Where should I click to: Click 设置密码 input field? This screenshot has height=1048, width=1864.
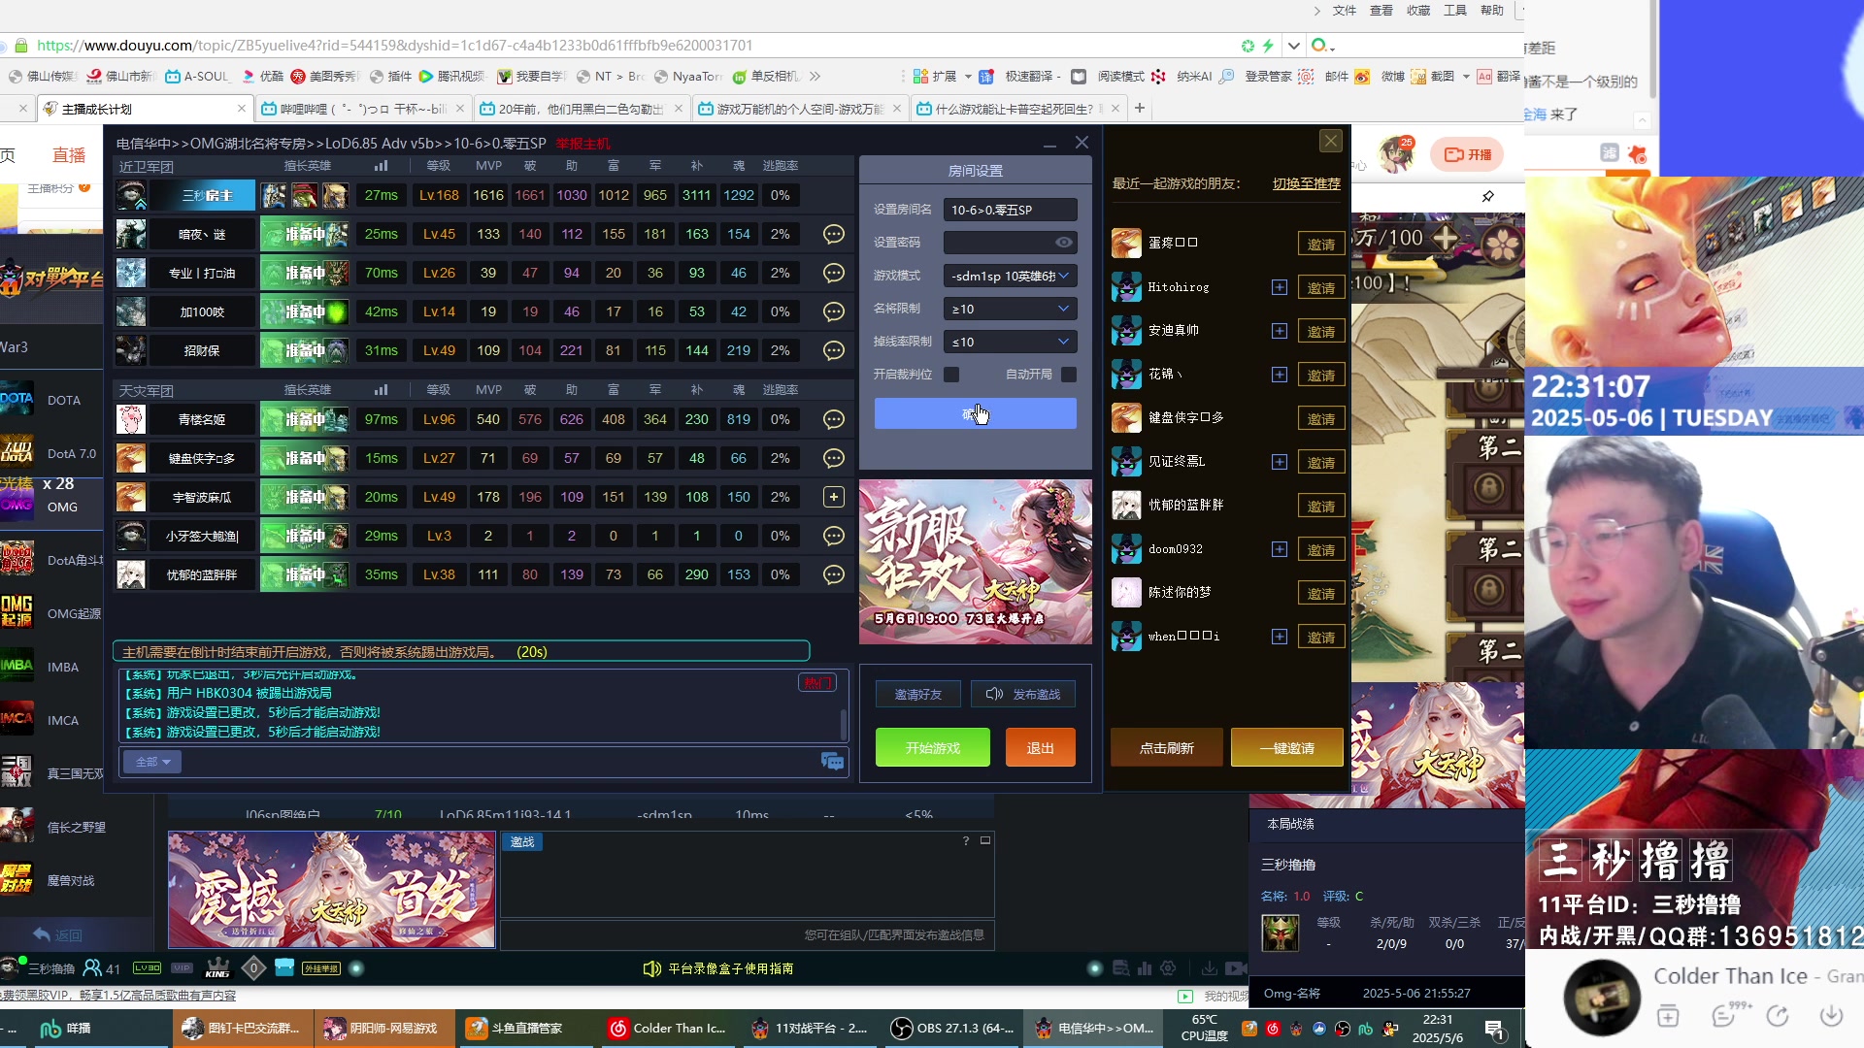pyautogui.click(x=1010, y=243)
